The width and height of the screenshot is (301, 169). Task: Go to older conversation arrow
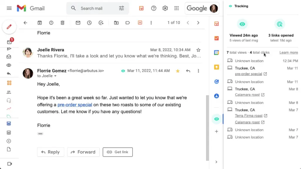[x=198, y=23]
